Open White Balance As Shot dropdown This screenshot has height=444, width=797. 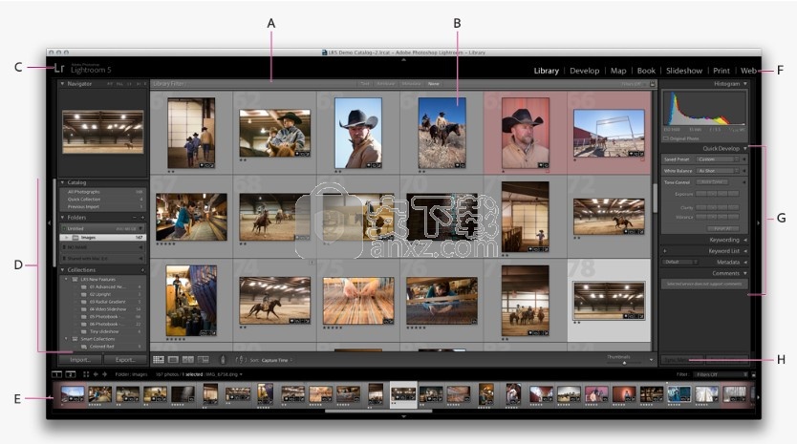pos(718,171)
